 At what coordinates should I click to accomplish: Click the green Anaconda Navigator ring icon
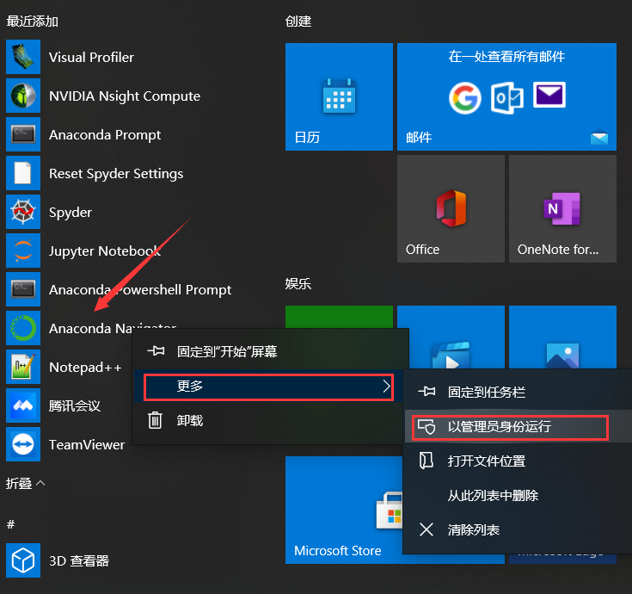coord(23,328)
